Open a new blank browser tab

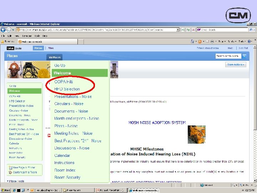tap(81, 42)
